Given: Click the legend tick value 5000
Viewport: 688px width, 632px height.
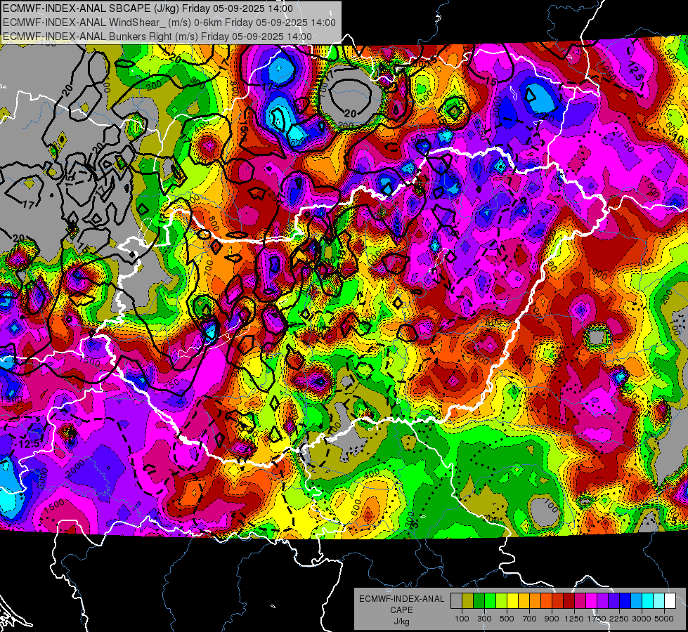Looking at the screenshot, I should click(664, 619).
